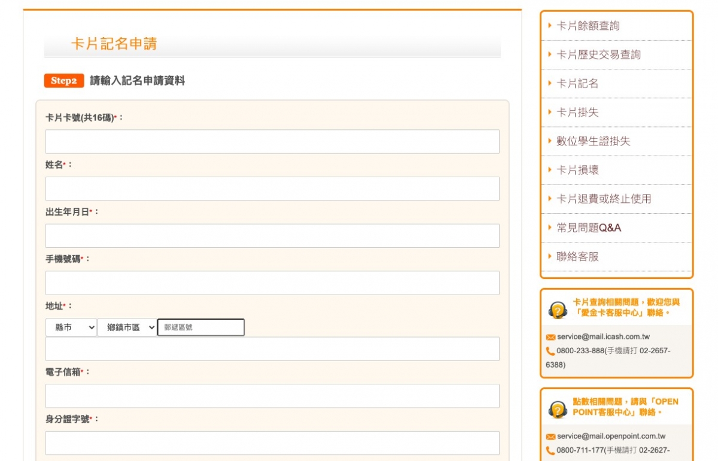Screen dimensions: 718x461
Task: Focus the 卡片卡號 input field
Action: tap(272, 142)
